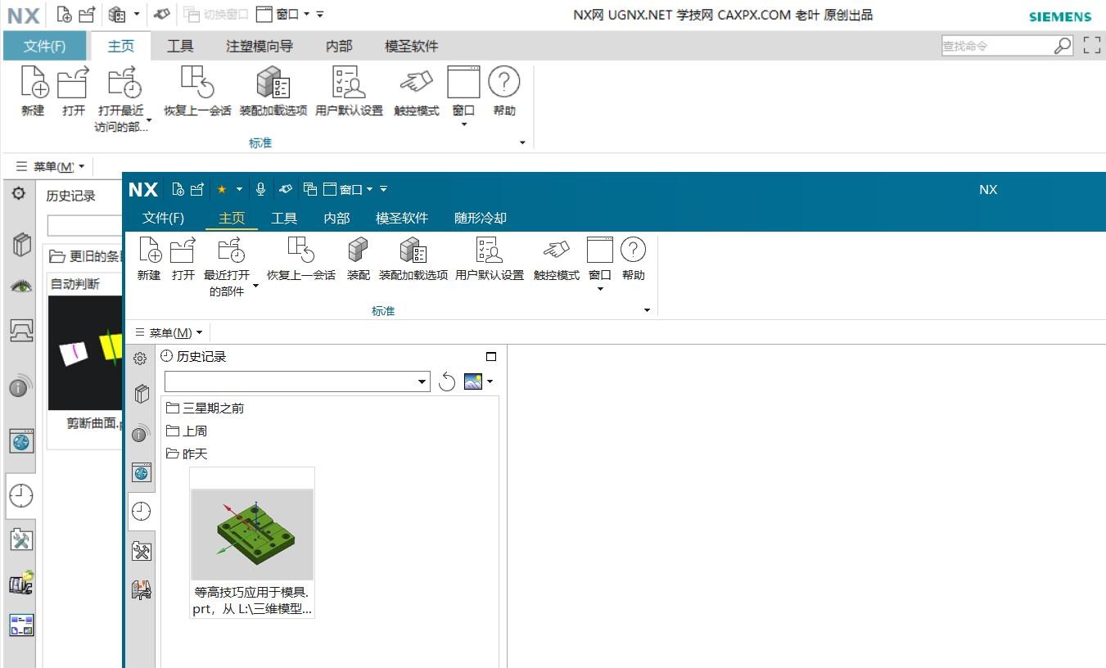Screen dimensions: 1106x668
Task: Open 窗口 menu in front window title bar
Action: (348, 189)
